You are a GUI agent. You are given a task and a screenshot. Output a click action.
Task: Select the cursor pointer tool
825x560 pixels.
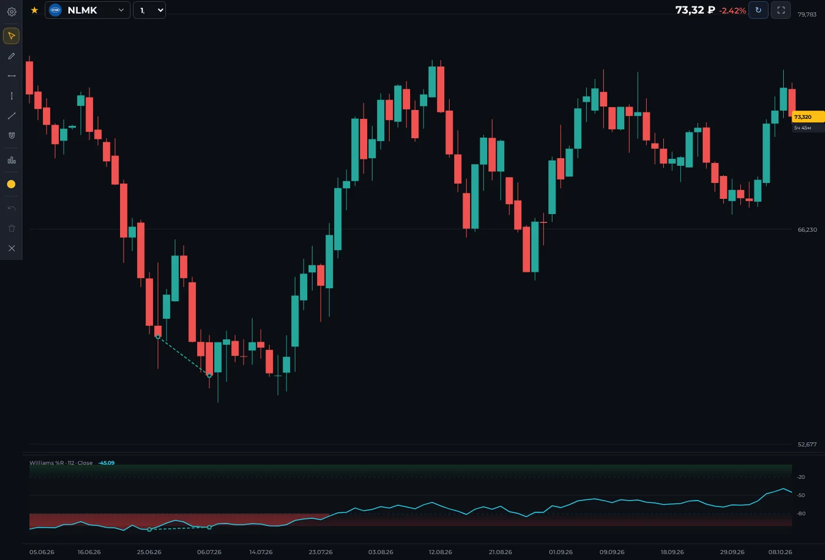[x=11, y=36]
